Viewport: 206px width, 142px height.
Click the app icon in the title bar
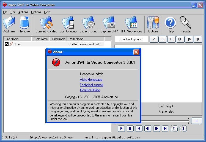click(x=4, y=5)
